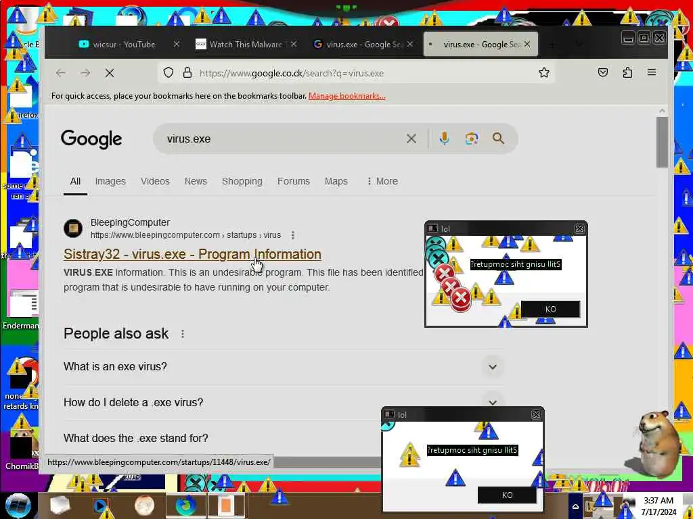
Task: Switch to the Shopping results tab
Action: tap(242, 181)
